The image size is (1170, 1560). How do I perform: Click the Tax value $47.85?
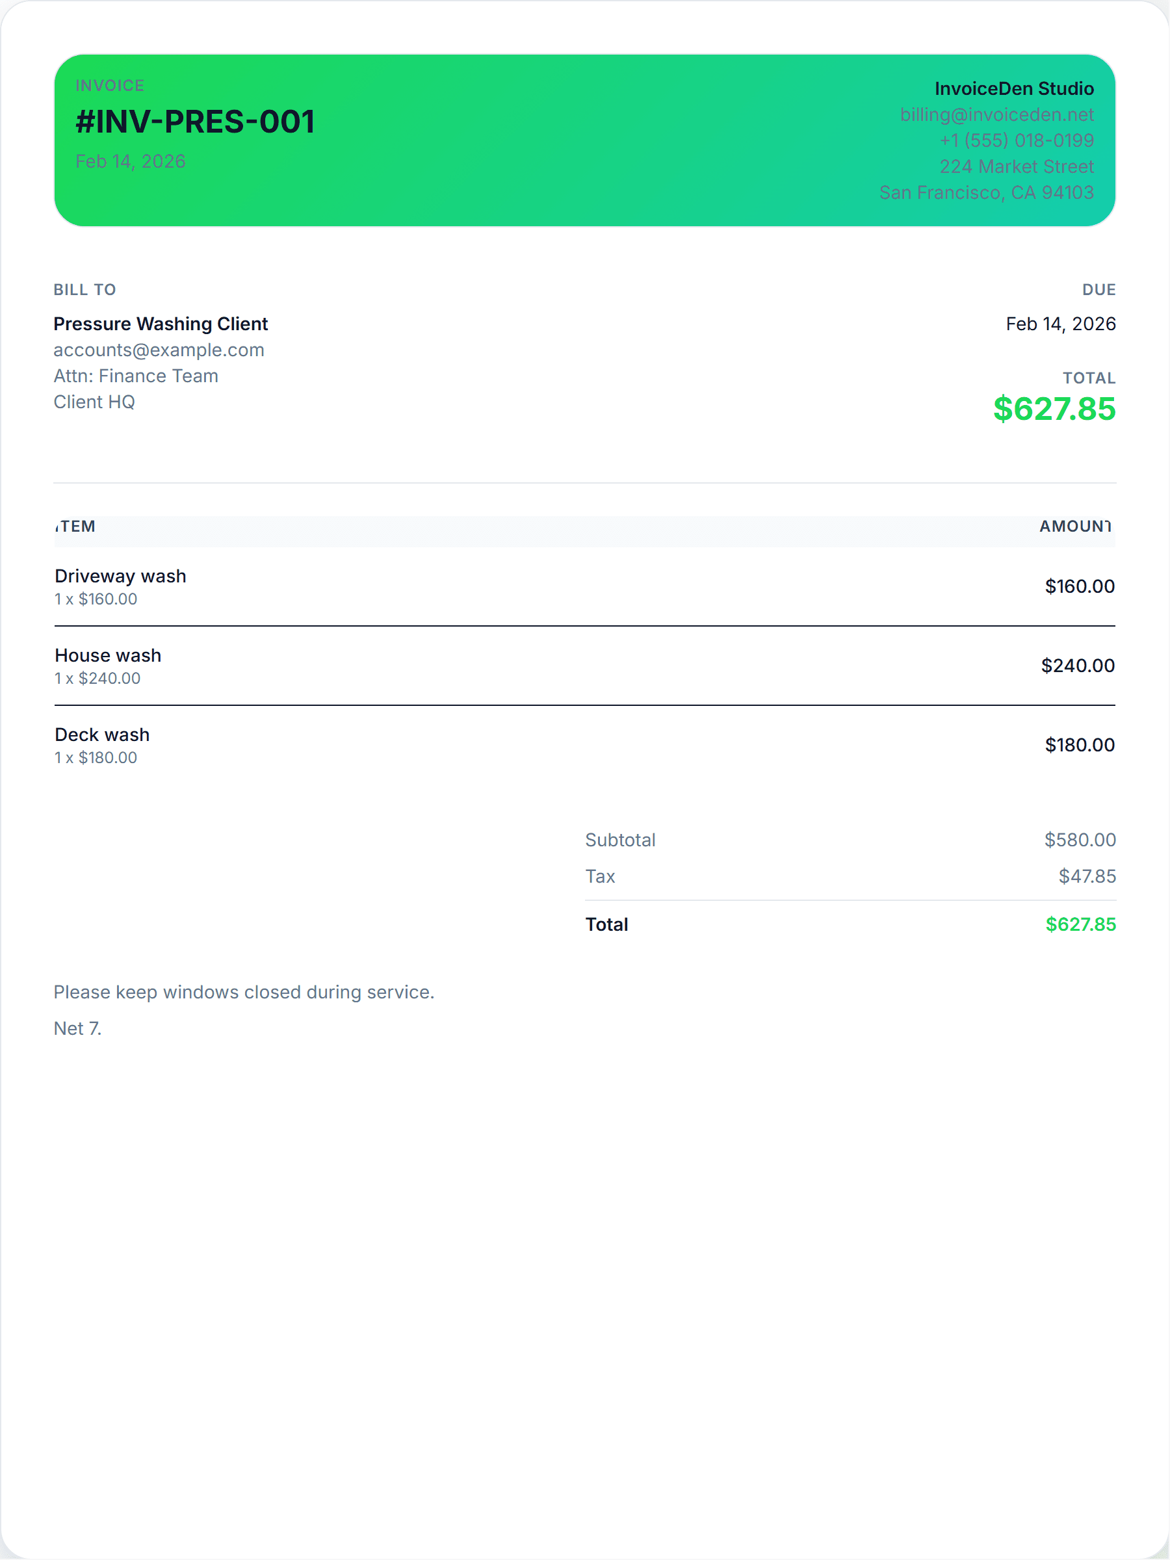coord(1086,877)
